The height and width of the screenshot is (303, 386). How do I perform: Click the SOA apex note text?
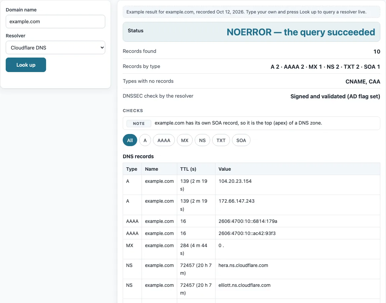coord(238,123)
